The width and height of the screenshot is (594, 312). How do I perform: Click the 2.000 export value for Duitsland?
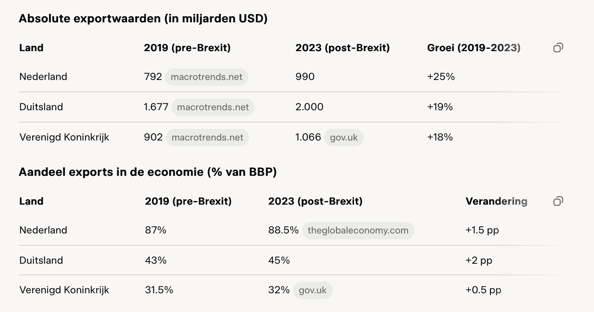[309, 107]
